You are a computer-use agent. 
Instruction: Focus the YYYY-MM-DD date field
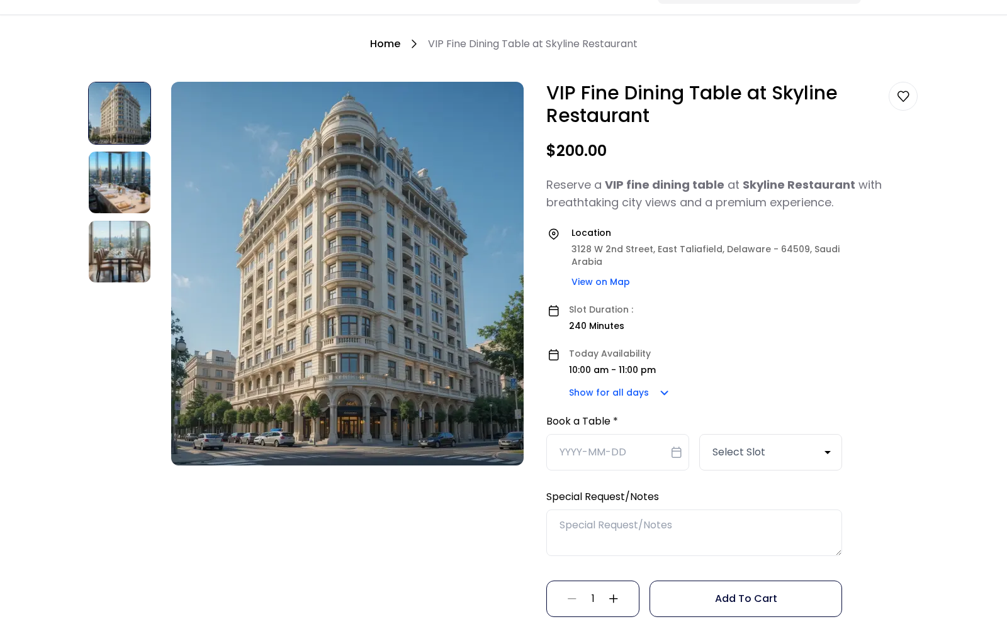coord(617,452)
